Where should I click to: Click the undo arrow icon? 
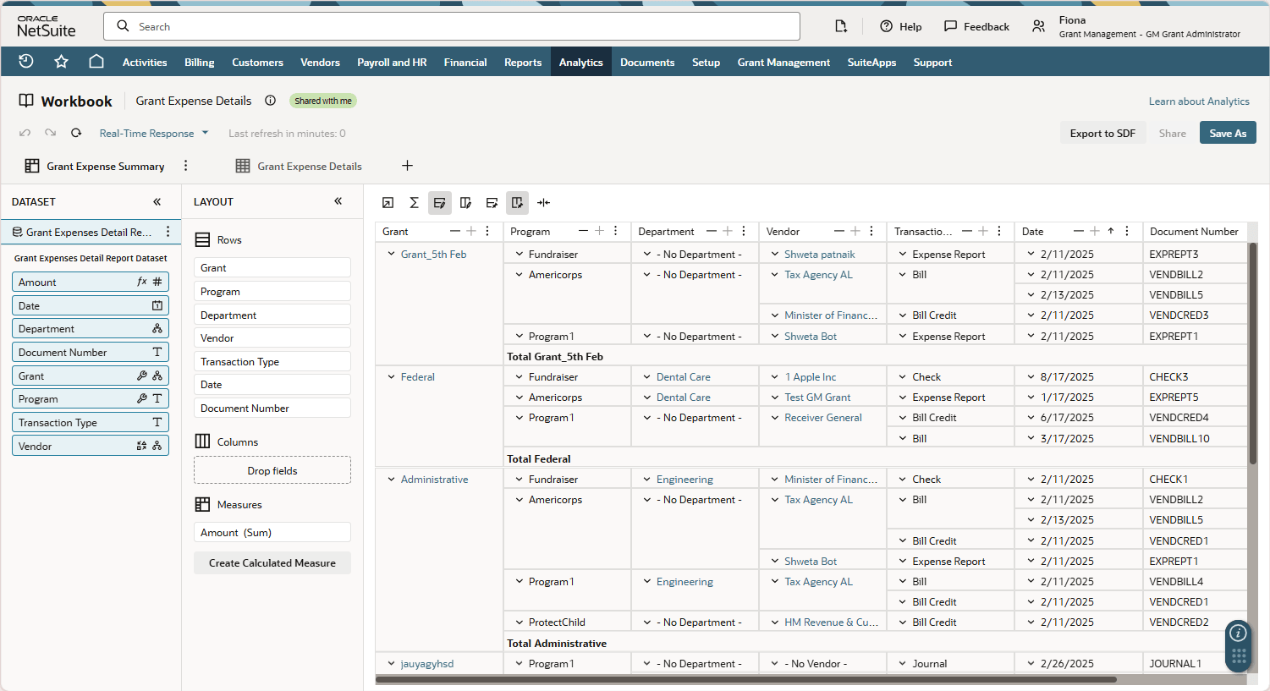tap(25, 133)
